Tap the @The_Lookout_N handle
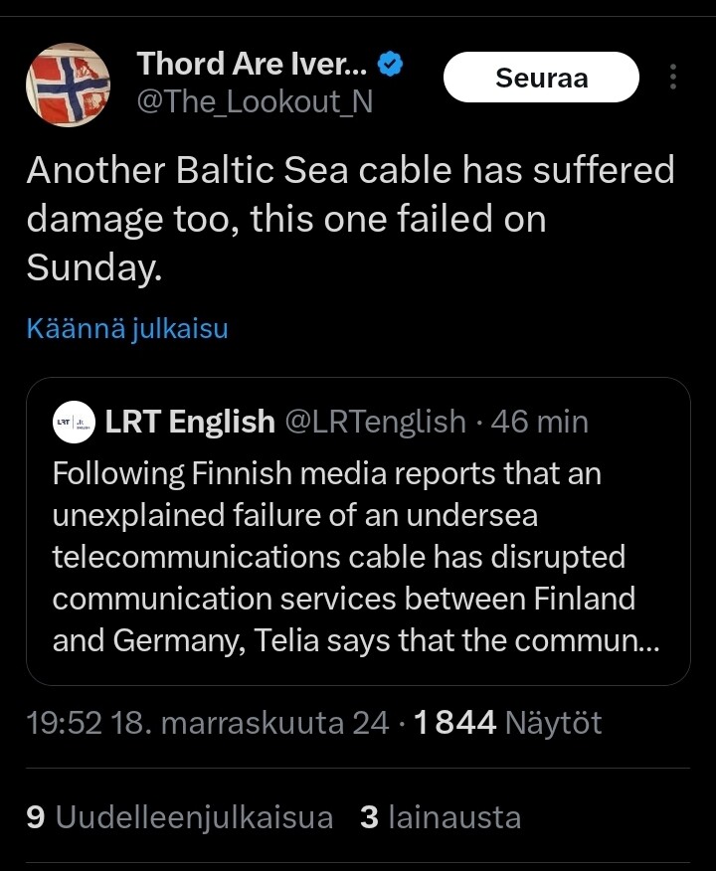Image resolution: width=716 pixels, height=871 pixels. pyautogui.click(x=254, y=101)
